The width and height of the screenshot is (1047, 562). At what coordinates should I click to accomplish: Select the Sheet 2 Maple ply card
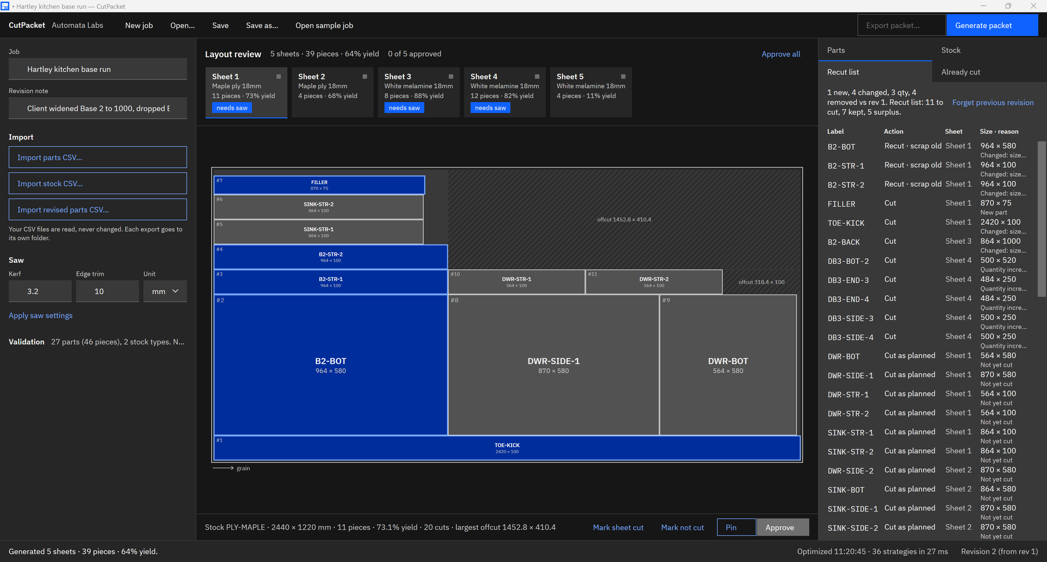point(333,92)
